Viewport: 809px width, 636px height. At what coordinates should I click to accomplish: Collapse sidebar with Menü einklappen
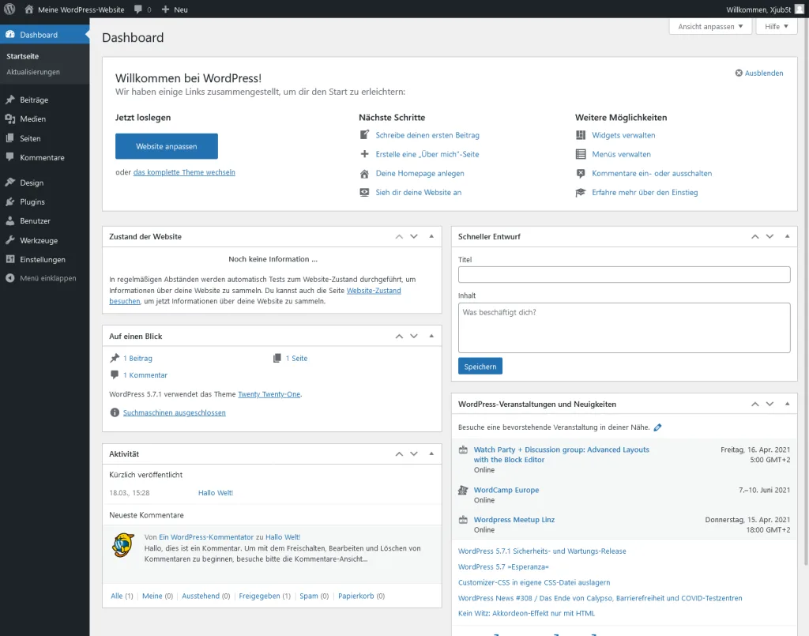pos(47,278)
